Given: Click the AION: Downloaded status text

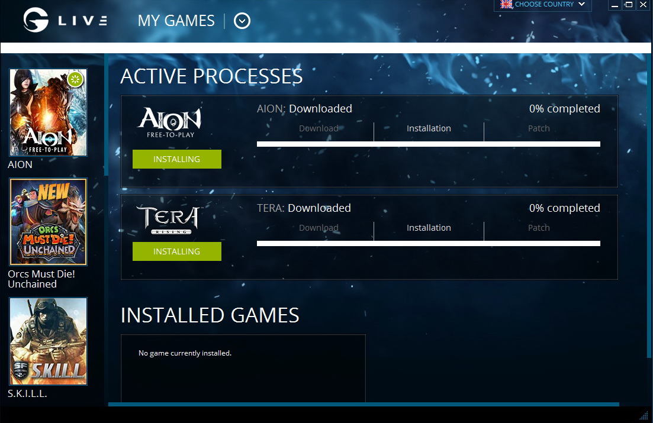Looking at the screenshot, I should pyautogui.click(x=304, y=109).
